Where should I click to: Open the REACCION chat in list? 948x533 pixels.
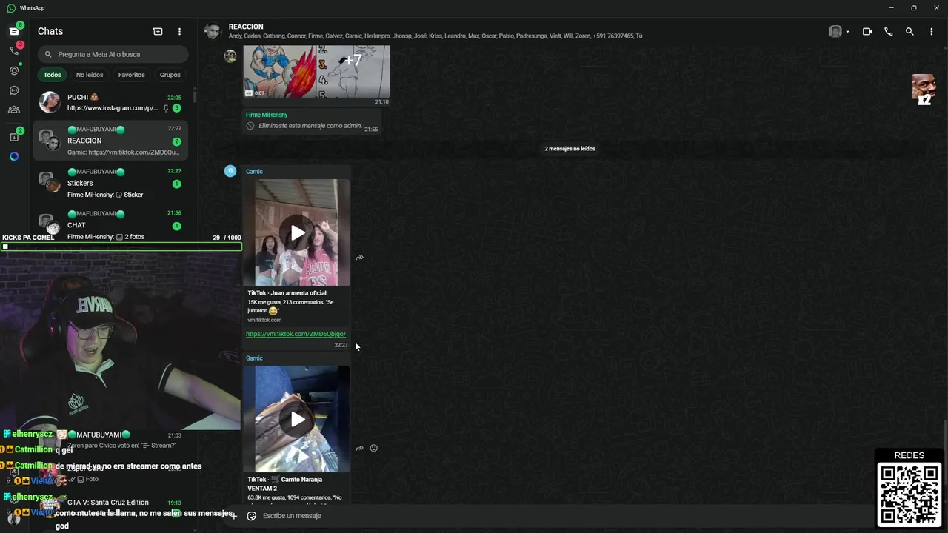111,141
